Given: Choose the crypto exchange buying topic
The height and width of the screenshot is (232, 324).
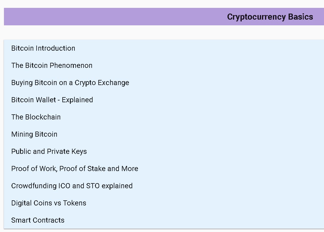Looking at the screenshot, I should pos(70,83).
